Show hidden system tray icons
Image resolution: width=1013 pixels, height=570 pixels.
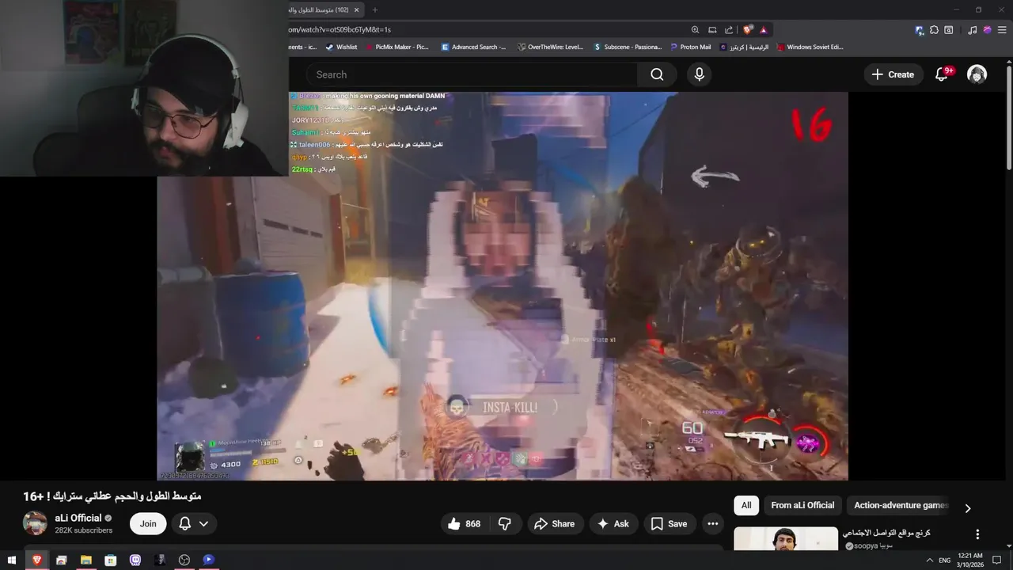click(x=930, y=560)
